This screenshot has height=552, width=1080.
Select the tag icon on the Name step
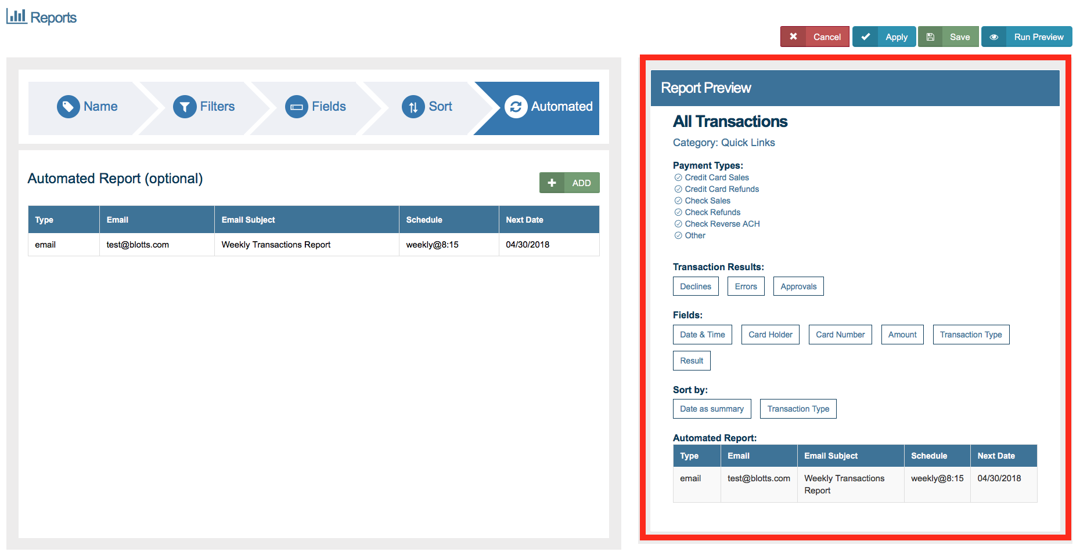click(x=68, y=107)
